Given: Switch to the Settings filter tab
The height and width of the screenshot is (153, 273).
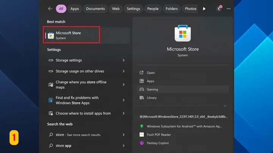Looking at the screenshot, I should coord(133,9).
